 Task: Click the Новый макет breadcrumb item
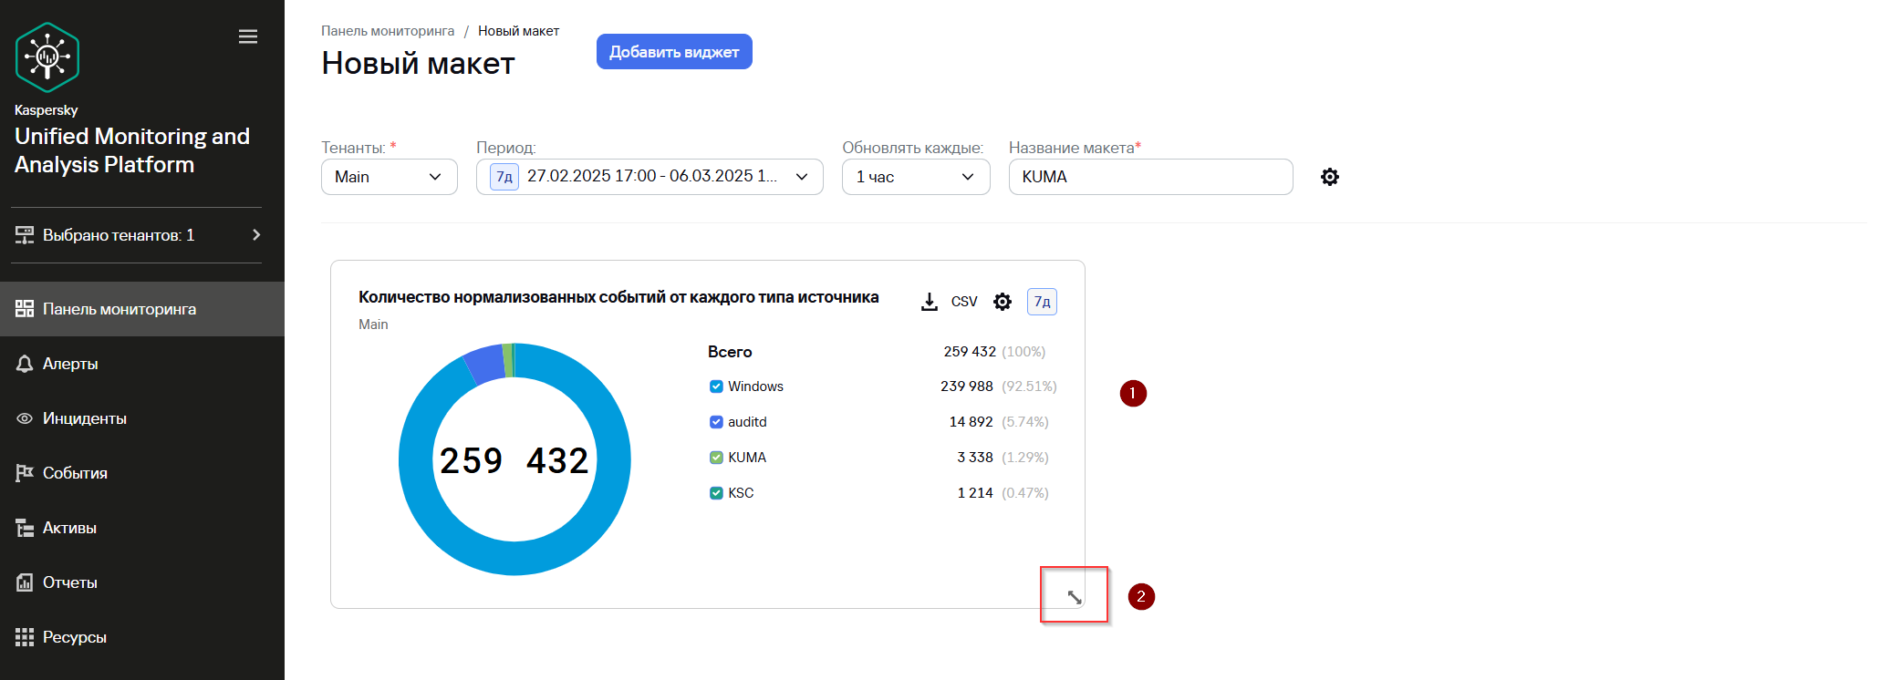(518, 31)
